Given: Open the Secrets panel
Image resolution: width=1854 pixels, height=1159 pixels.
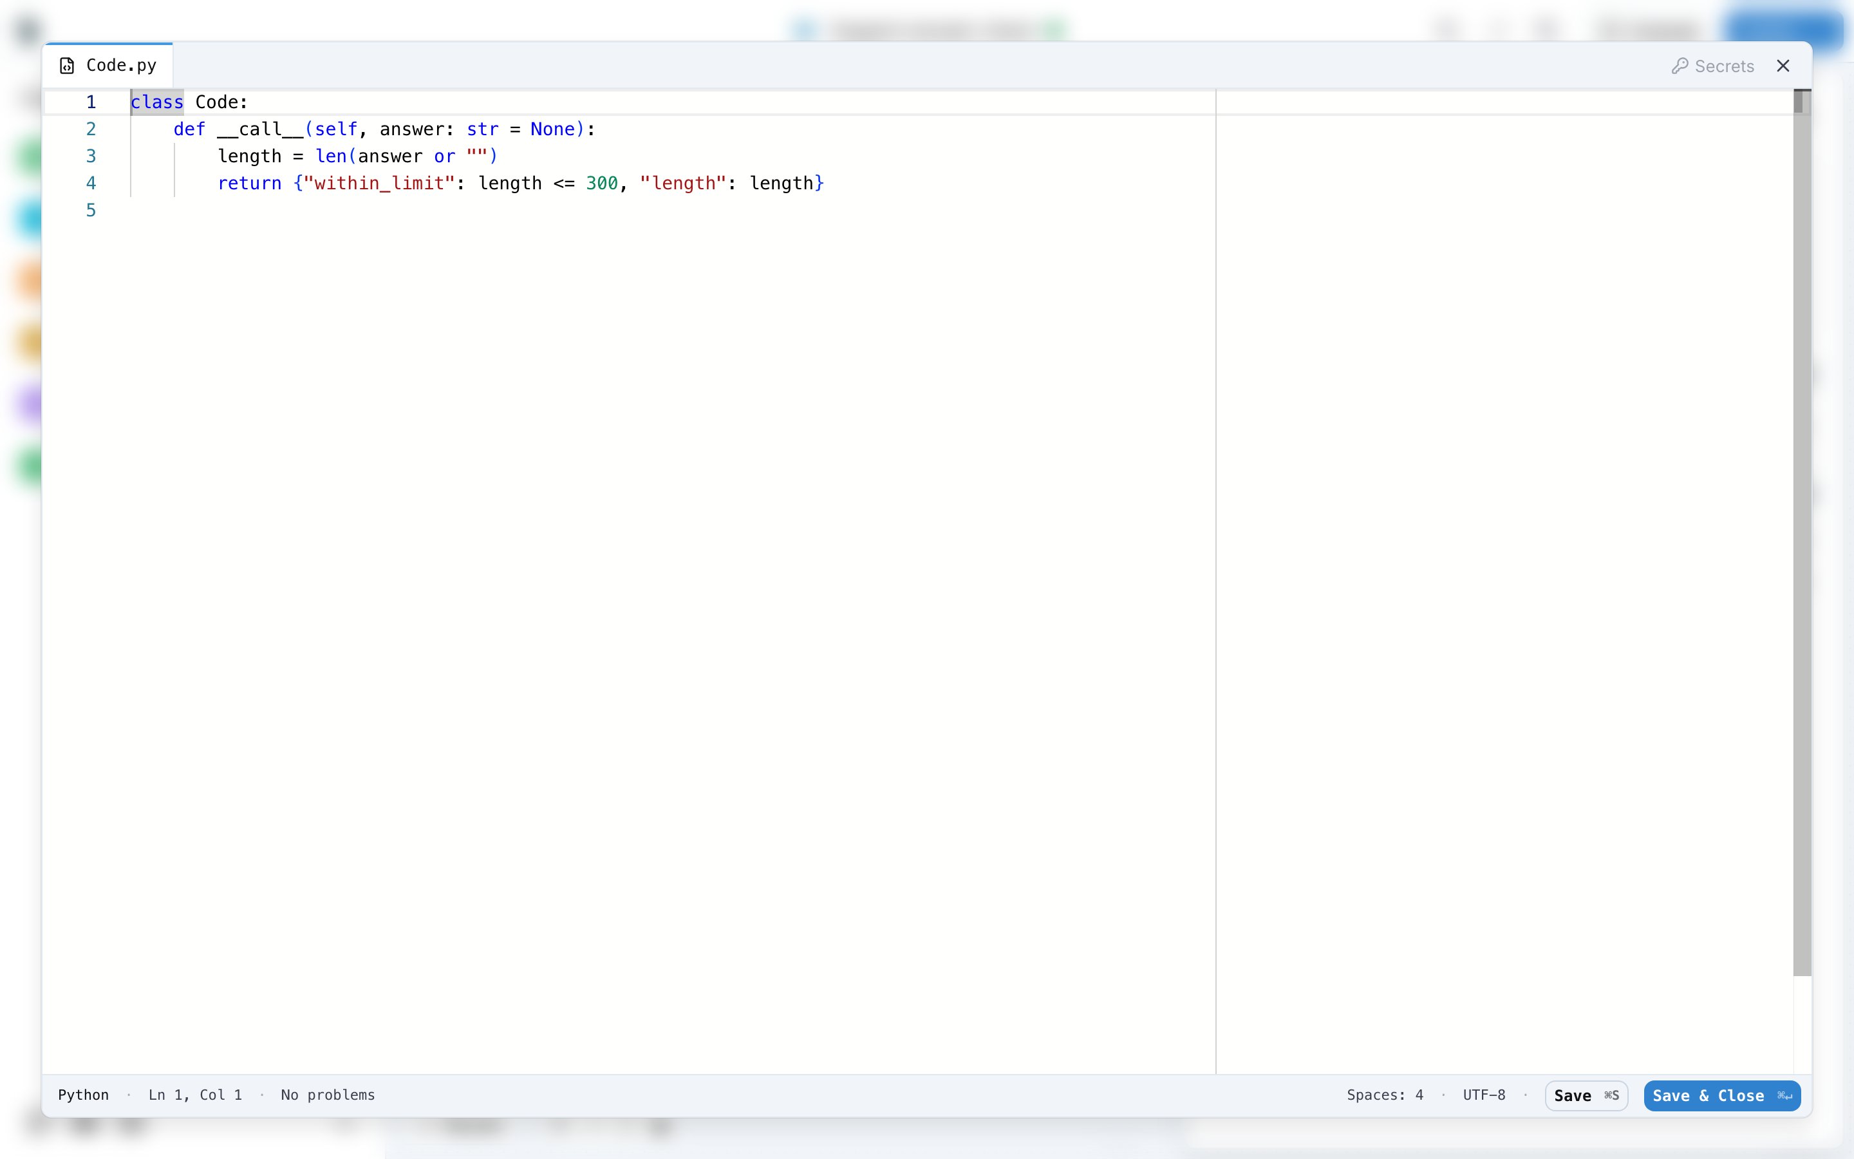Looking at the screenshot, I should click(x=1712, y=66).
